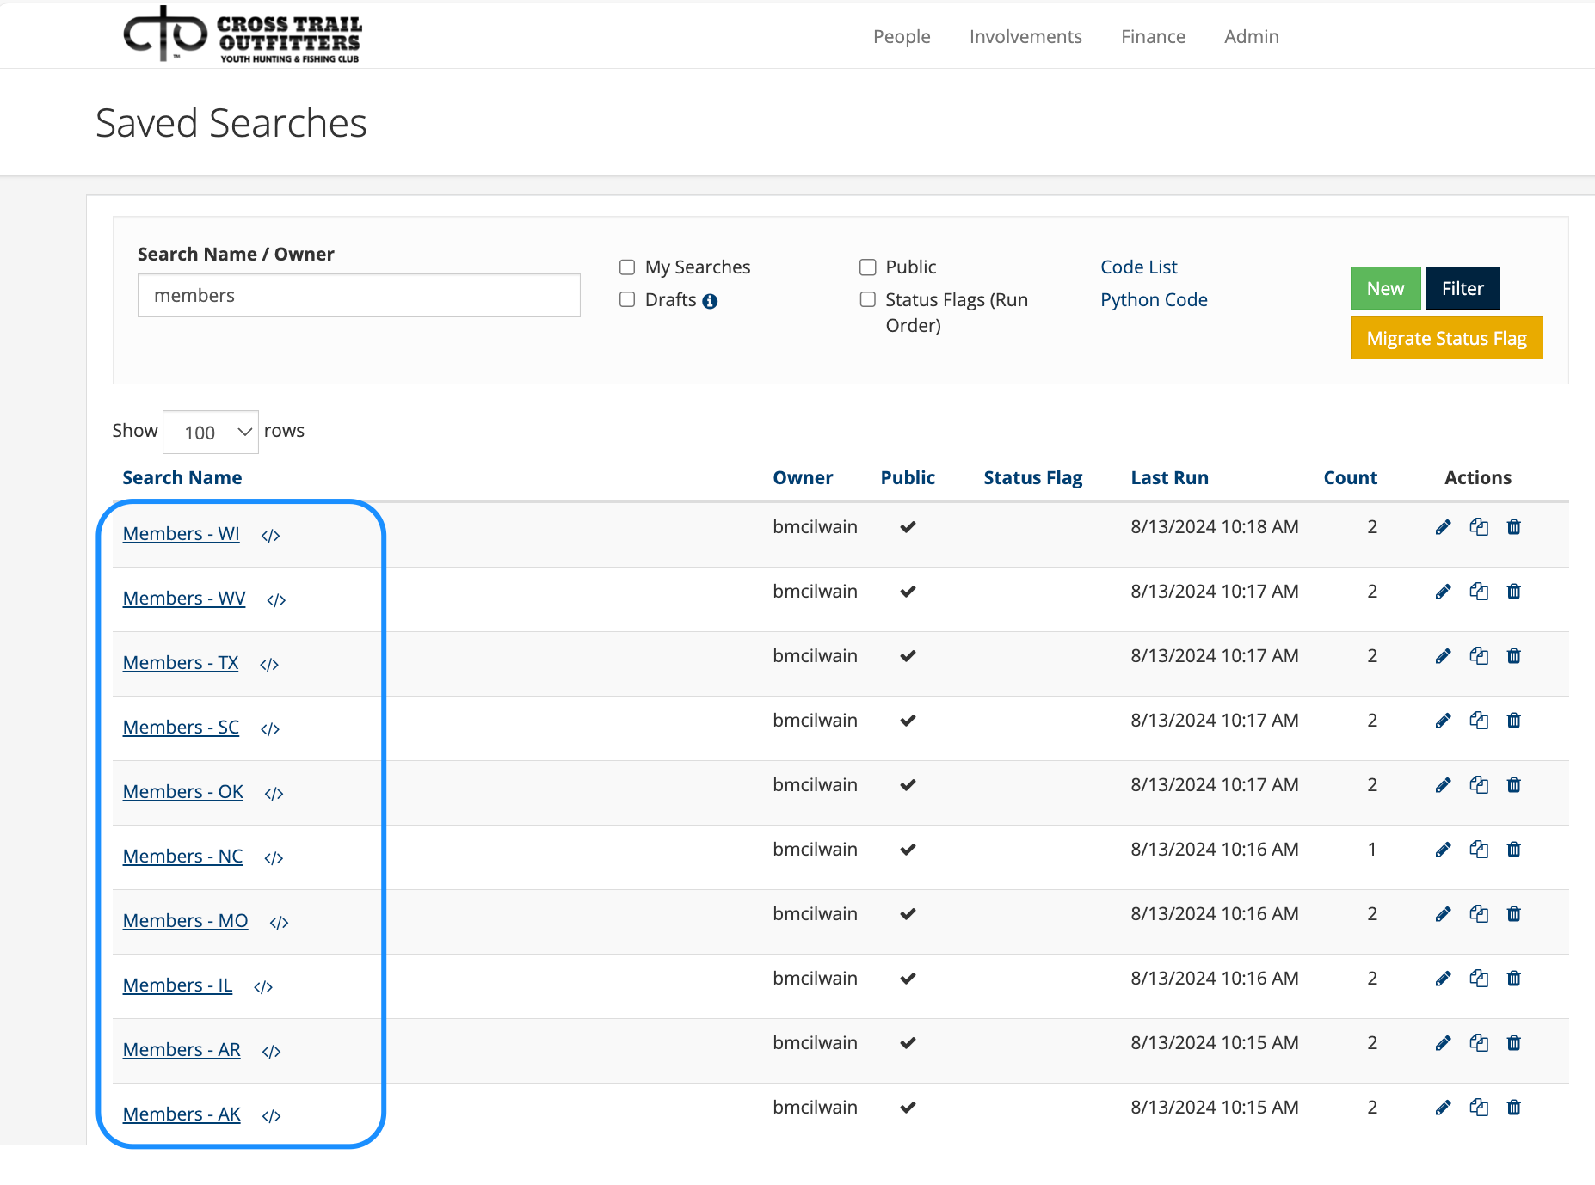Open the Members - WI search
The width and height of the screenshot is (1595, 1185).
[x=181, y=534]
